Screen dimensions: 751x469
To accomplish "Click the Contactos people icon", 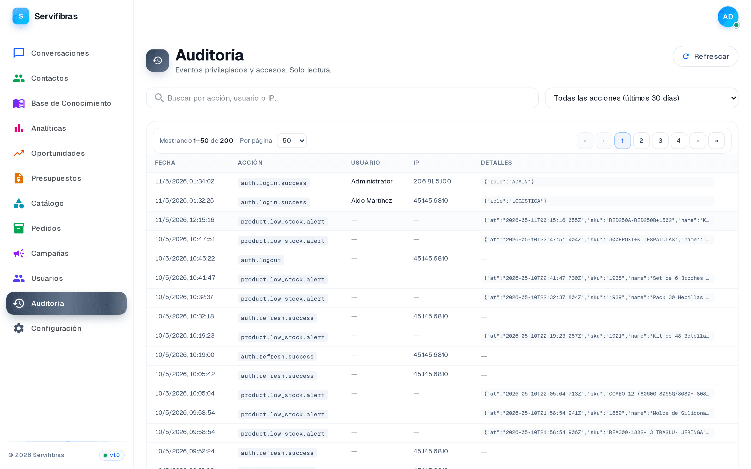I will [x=19, y=78].
